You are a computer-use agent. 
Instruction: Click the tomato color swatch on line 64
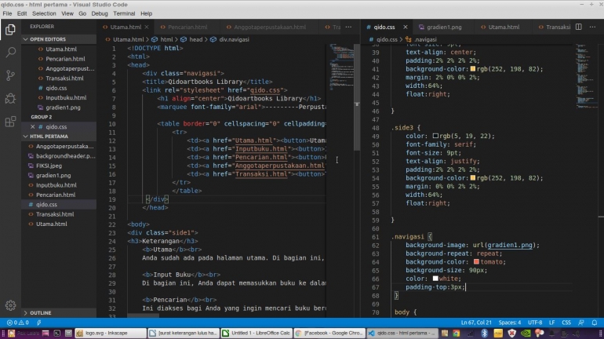(x=476, y=261)
